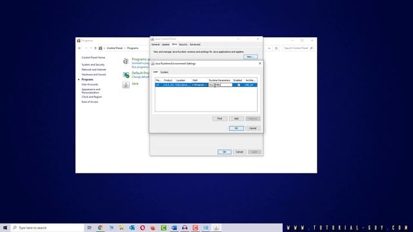Viewport: 413px width, 232px height.
Task: Click the Runtime Parameters column header
Action: [219, 80]
